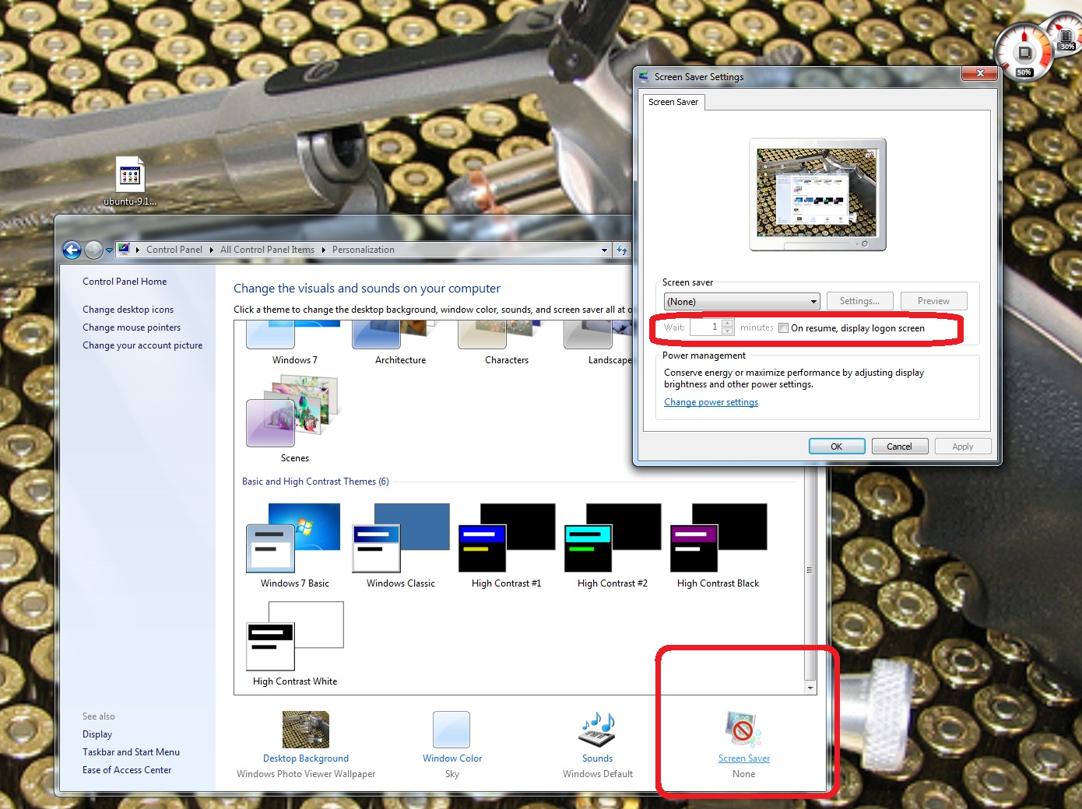This screenshot has height=809, width=1082.
Task: Close the Screen Saver Settings dialog
Action: (980, 73)
